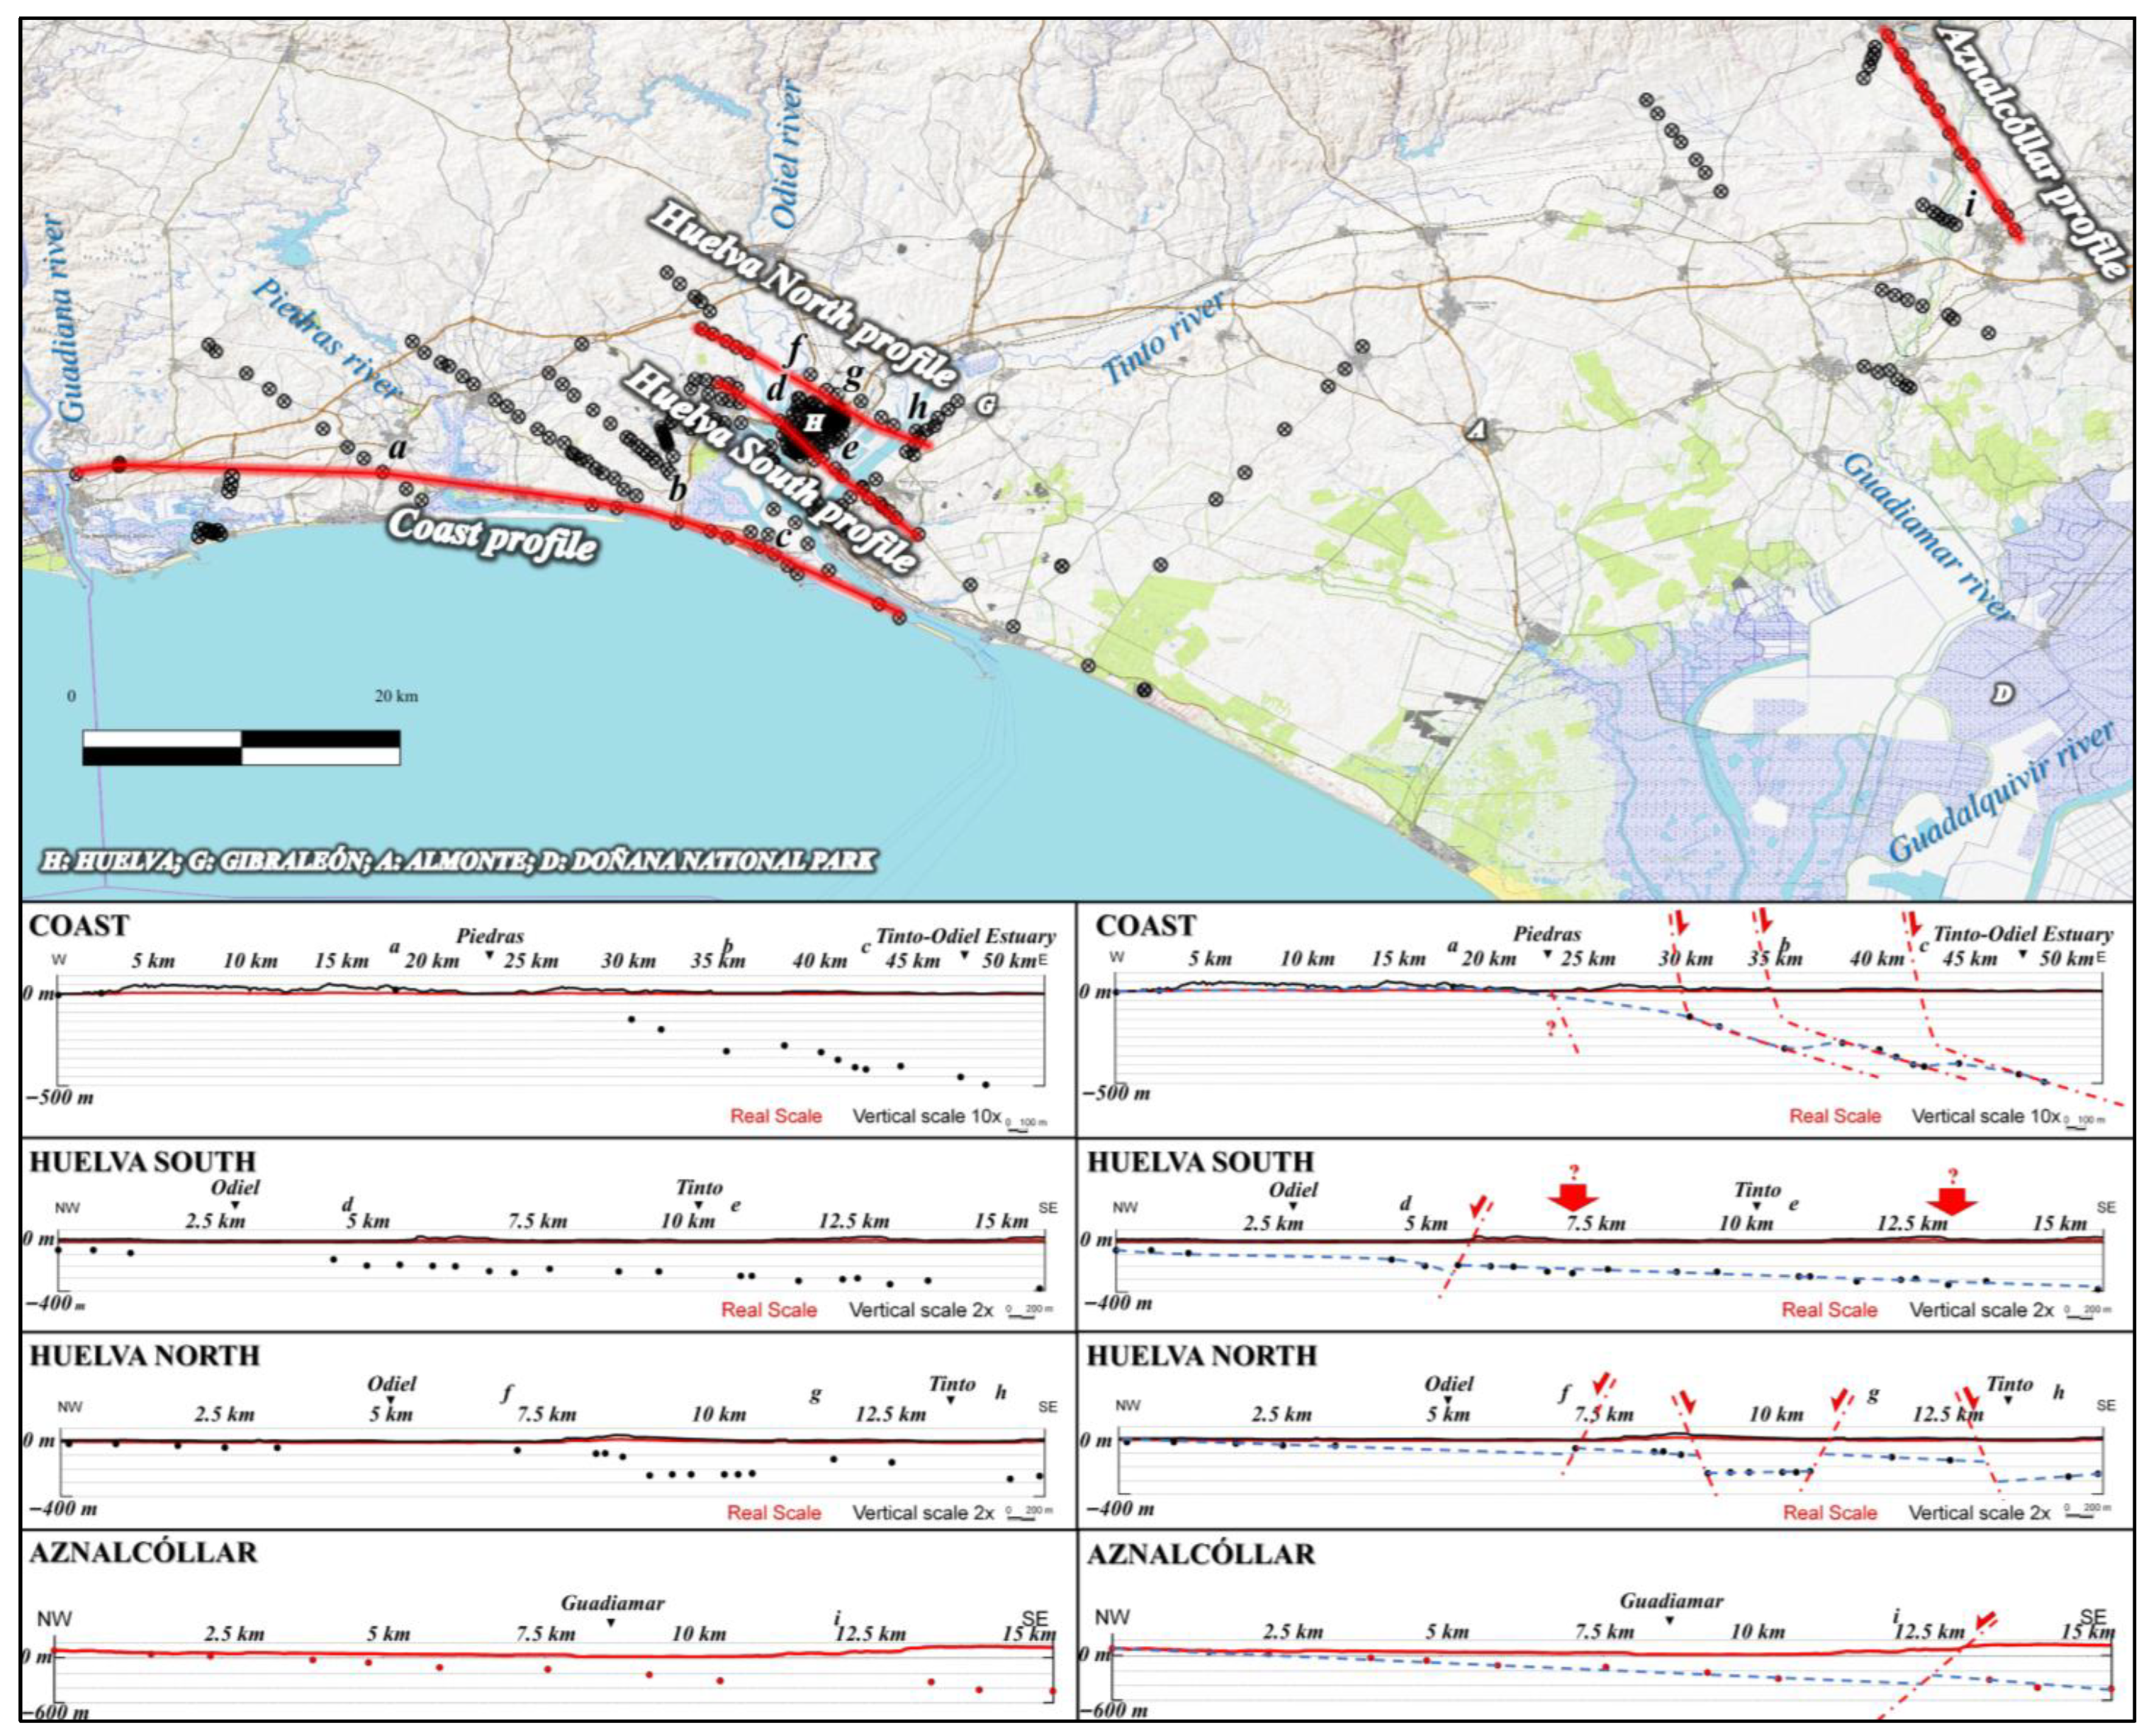The image size is (2151, 1736).
Task: Click the black-and-white 20 km scale bar
Action: point(241,748)
